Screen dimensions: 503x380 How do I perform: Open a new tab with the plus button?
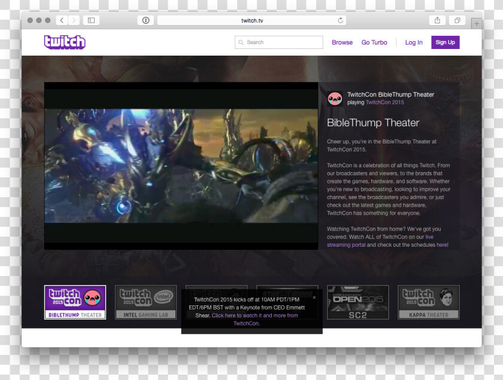pos(477,23)
